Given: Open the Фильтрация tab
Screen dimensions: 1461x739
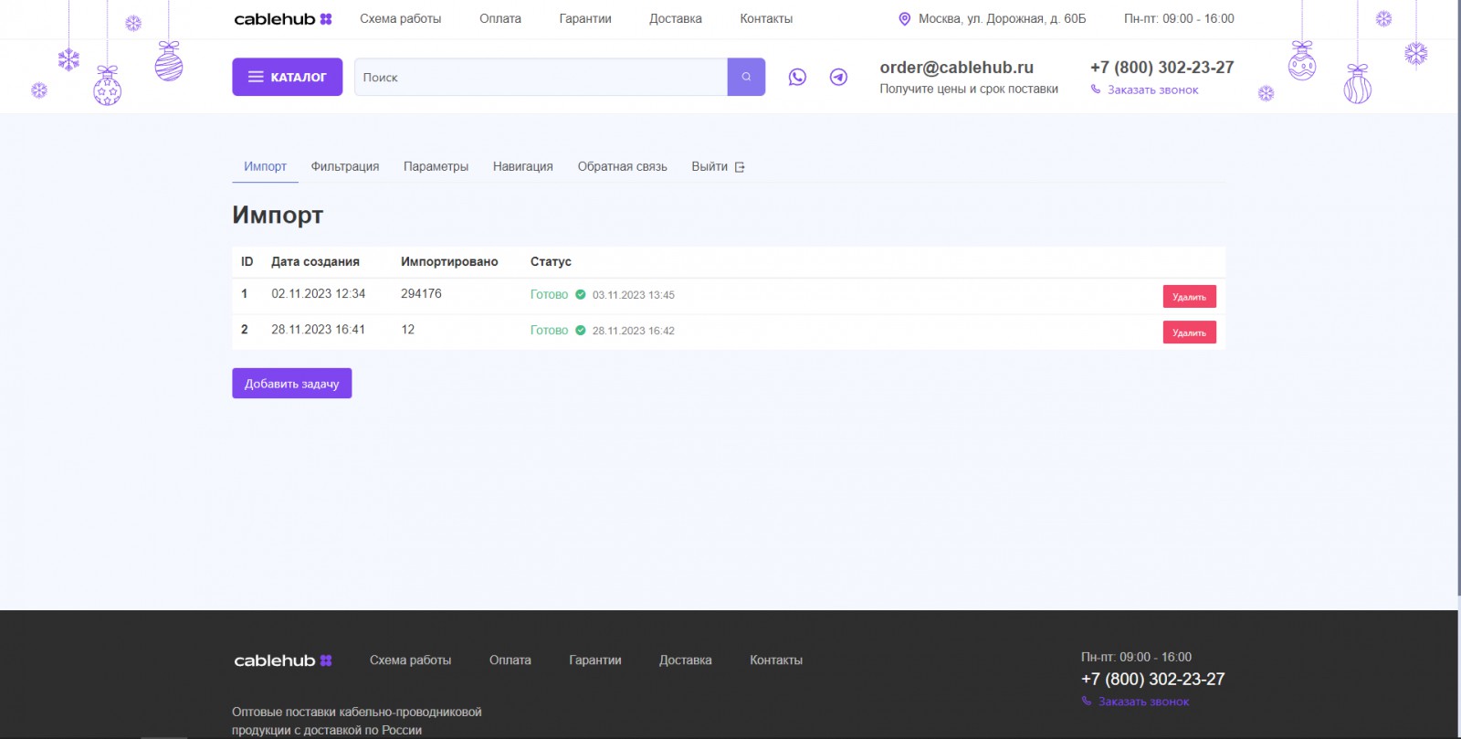Looking at the screenshot, I should point(344,166).
